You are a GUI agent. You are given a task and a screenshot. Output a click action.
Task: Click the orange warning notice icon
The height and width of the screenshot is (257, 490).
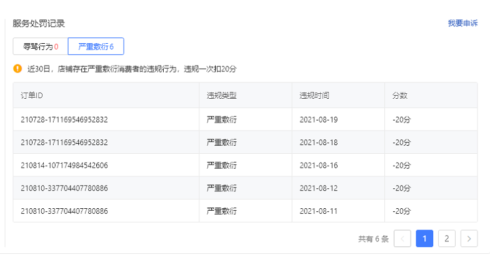point(17,68)
